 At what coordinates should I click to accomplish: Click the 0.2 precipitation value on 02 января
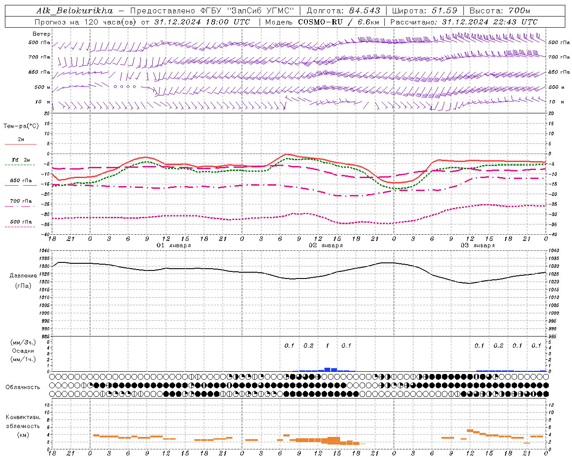pos(308,346)
